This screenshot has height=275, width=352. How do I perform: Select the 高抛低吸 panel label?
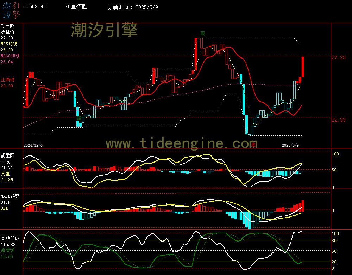point(10,239)
